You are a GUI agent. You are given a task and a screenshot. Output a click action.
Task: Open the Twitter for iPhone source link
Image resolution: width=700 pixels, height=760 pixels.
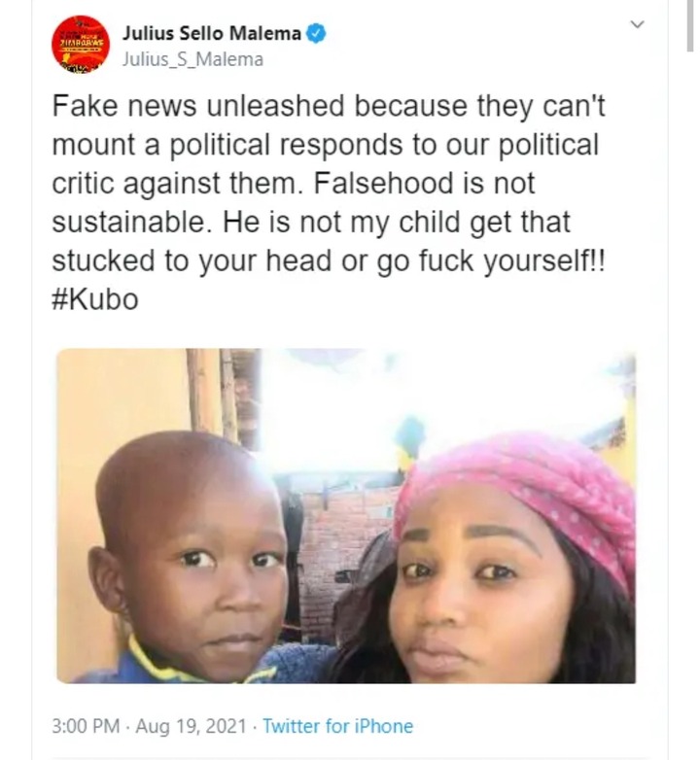[x=338, y=726]
